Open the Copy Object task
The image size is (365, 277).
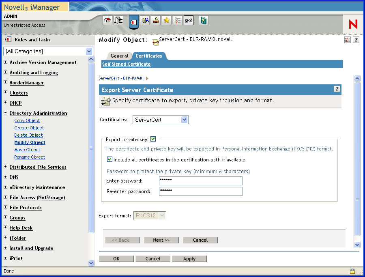(27, 120)
